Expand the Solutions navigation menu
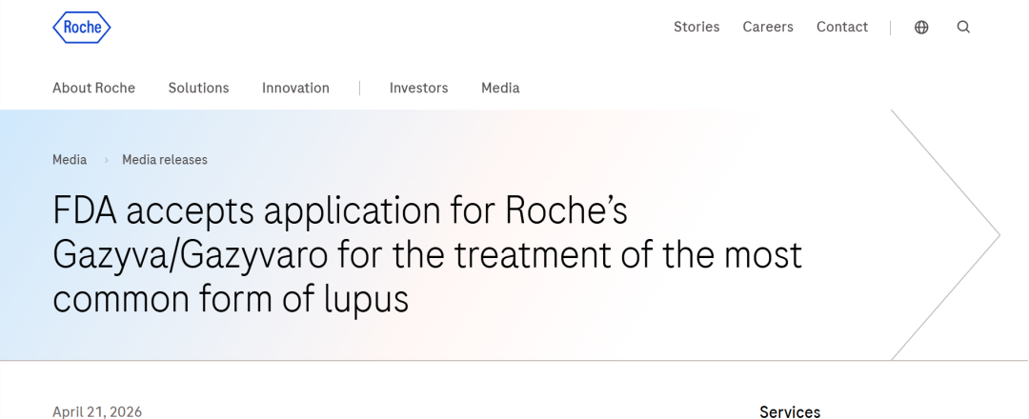 pos(198,88)
